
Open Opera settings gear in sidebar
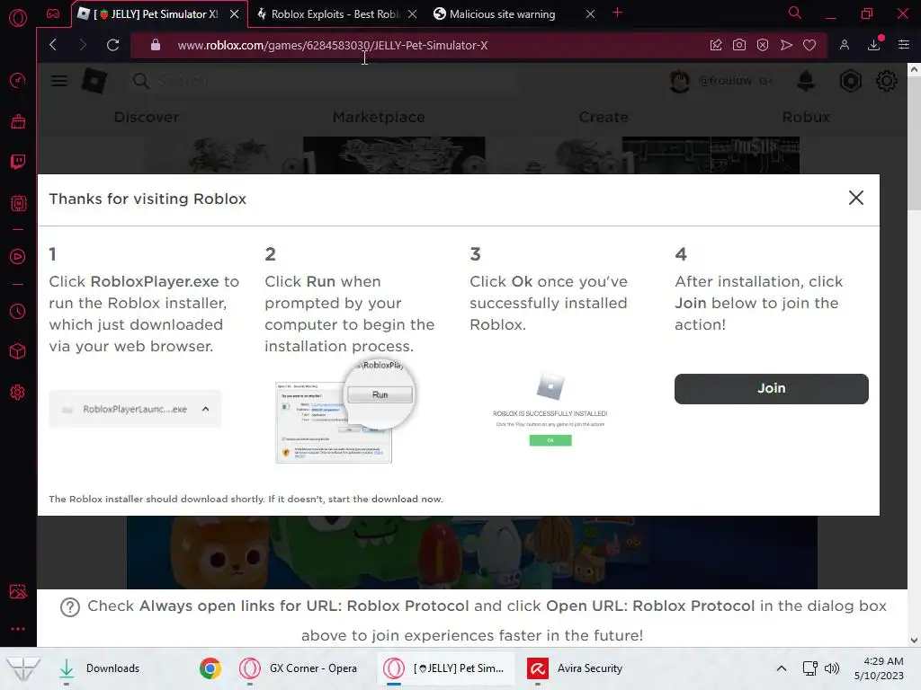(x=18, y=392)
